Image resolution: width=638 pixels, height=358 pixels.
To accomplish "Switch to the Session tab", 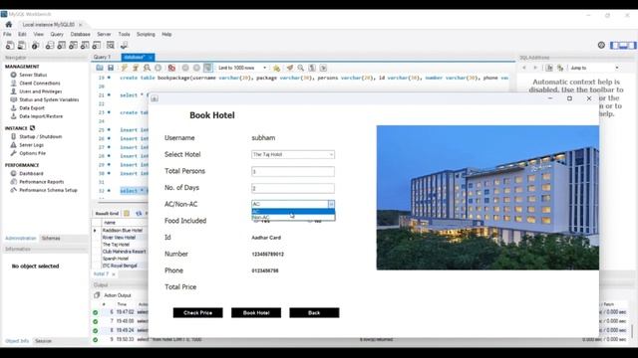I will pyautogui.click(x=43, y=341).
